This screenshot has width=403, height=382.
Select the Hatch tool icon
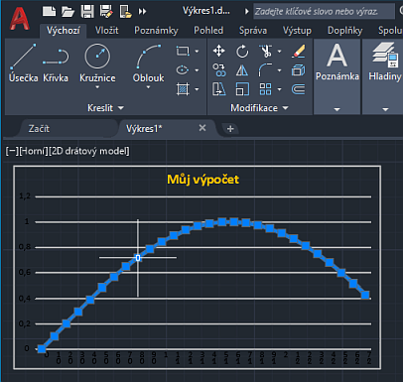pyautogui.click(x=183, y=89)
